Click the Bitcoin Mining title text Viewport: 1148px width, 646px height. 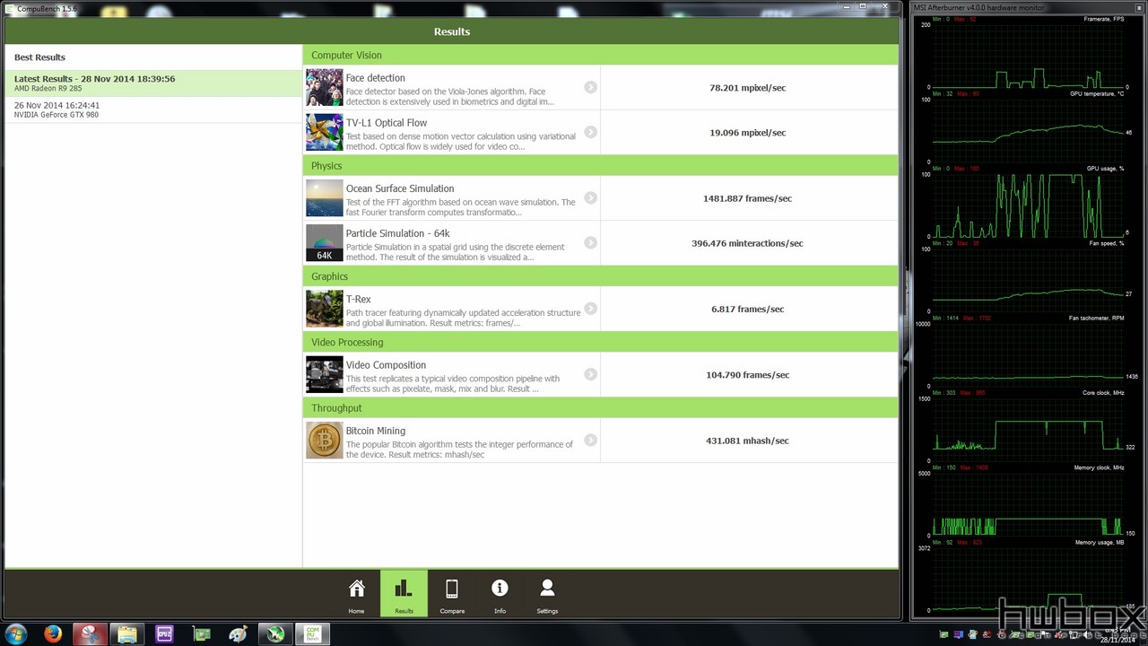[376, 431]
